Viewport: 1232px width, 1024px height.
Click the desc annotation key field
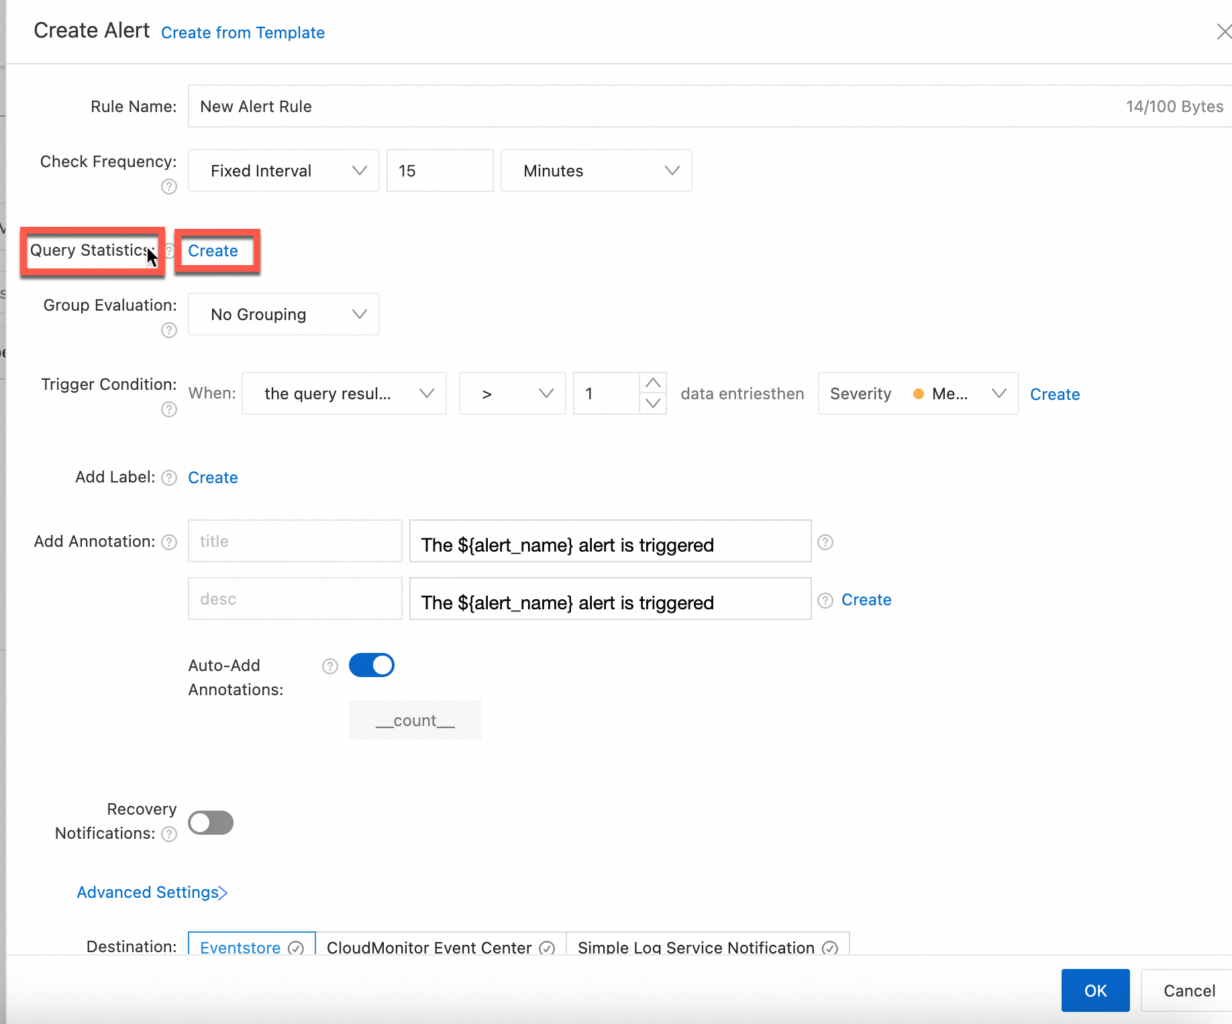pos(295,599)
